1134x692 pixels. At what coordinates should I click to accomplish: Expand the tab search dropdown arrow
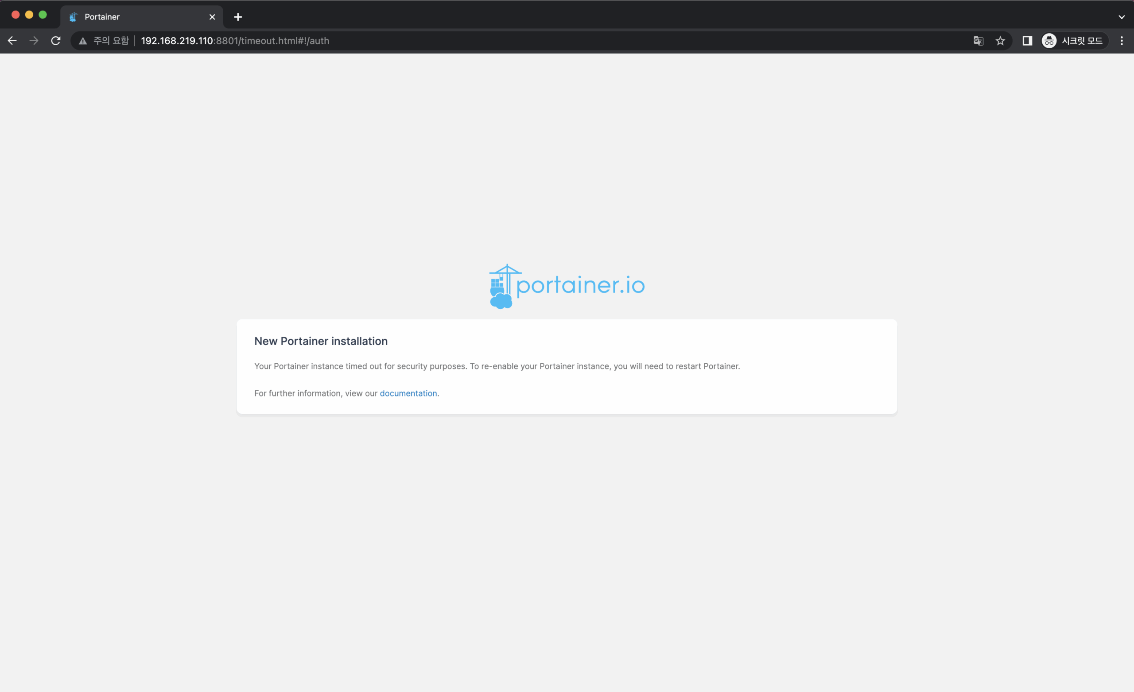click(x=1122, y=17)
